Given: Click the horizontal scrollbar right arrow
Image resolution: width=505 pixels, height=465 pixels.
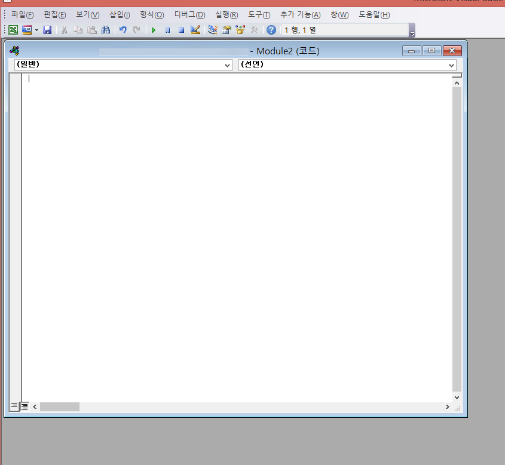Looking at the screenshot, I should pos(448,407).
